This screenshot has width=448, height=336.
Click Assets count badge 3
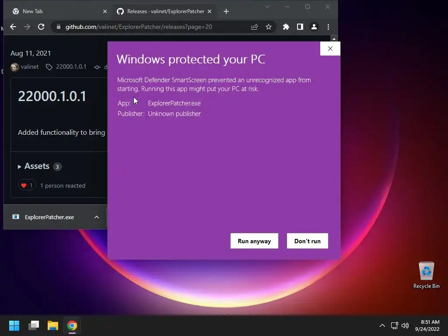57,167
